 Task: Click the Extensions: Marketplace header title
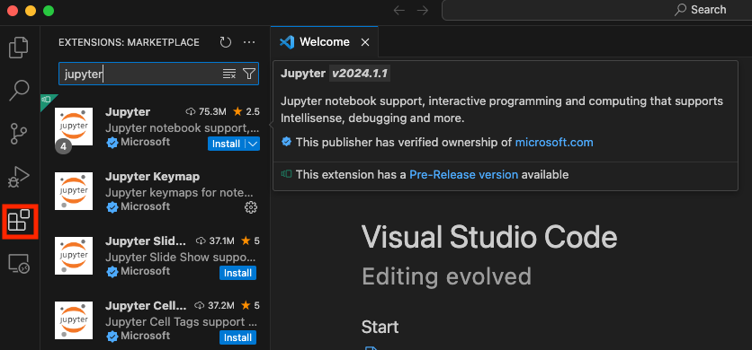point(129,42)
